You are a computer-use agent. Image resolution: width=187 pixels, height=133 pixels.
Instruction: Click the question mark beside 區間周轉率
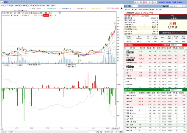click(139, 34)
